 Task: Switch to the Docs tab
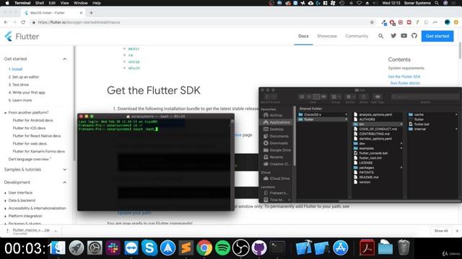pos(303,36)
